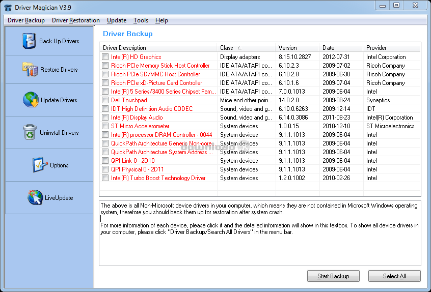Screen dimensions: 431x292
Task: Click the version 1.2.0.1002 cell
Action: point(291,178)
